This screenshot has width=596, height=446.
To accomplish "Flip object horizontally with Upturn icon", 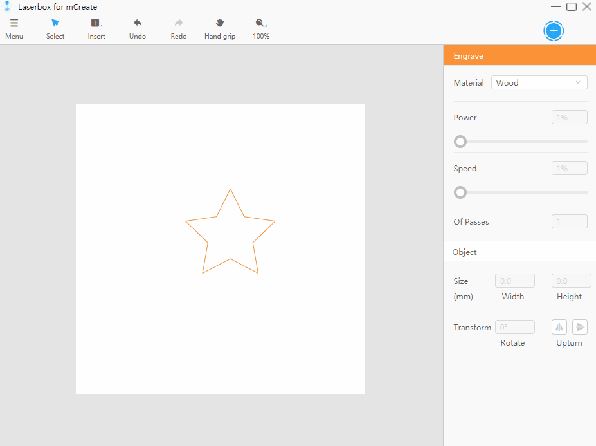I will pos(559,327).
